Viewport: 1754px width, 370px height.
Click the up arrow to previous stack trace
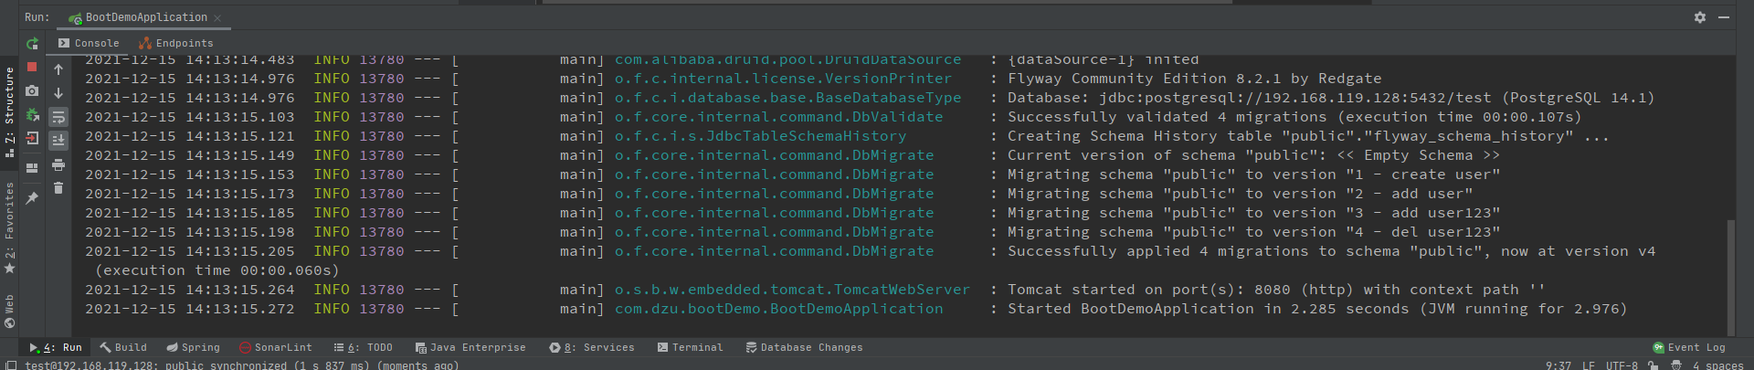coord(58,69)
